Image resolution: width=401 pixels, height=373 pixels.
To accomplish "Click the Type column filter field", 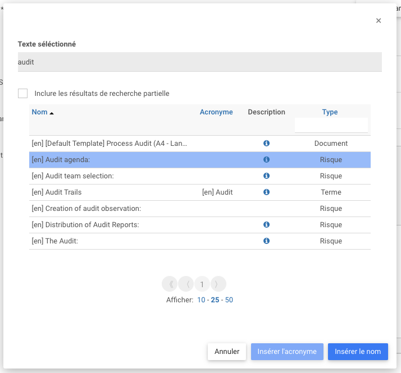I will (x=331, y=125).
